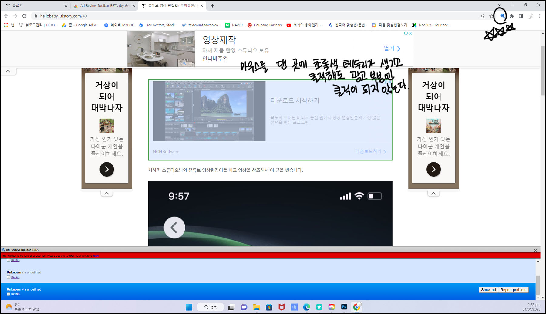Open McAfee from the taskbar

pos(281,307)
